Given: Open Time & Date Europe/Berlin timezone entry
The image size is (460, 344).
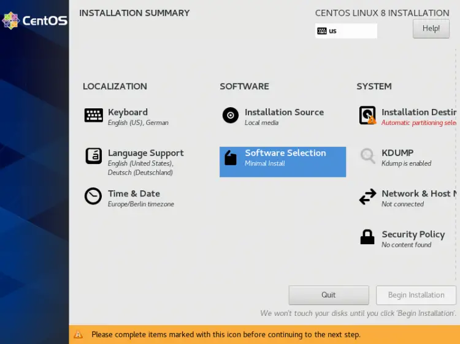Looking at the screenshot, I should (141, 204).
